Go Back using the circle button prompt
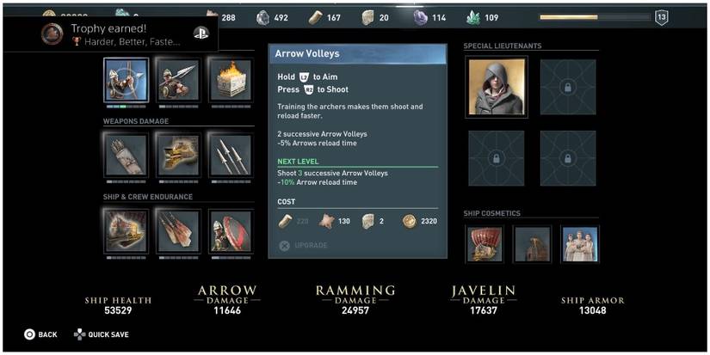This screenshot has height=355, width=710. pyautogui.click(x=40, y=334)
